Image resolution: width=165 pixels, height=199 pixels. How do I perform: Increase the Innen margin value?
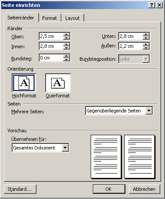(x=67, y=44)
